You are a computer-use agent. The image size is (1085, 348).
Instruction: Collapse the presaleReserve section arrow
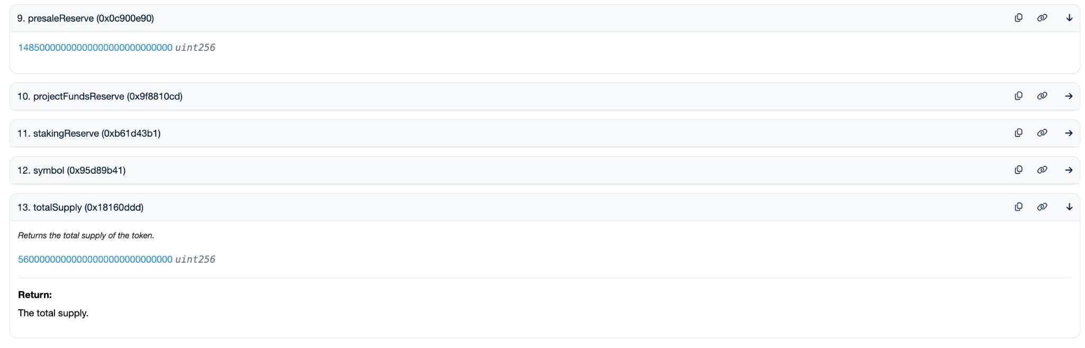pyautogui.click(x=1069, y=18)
